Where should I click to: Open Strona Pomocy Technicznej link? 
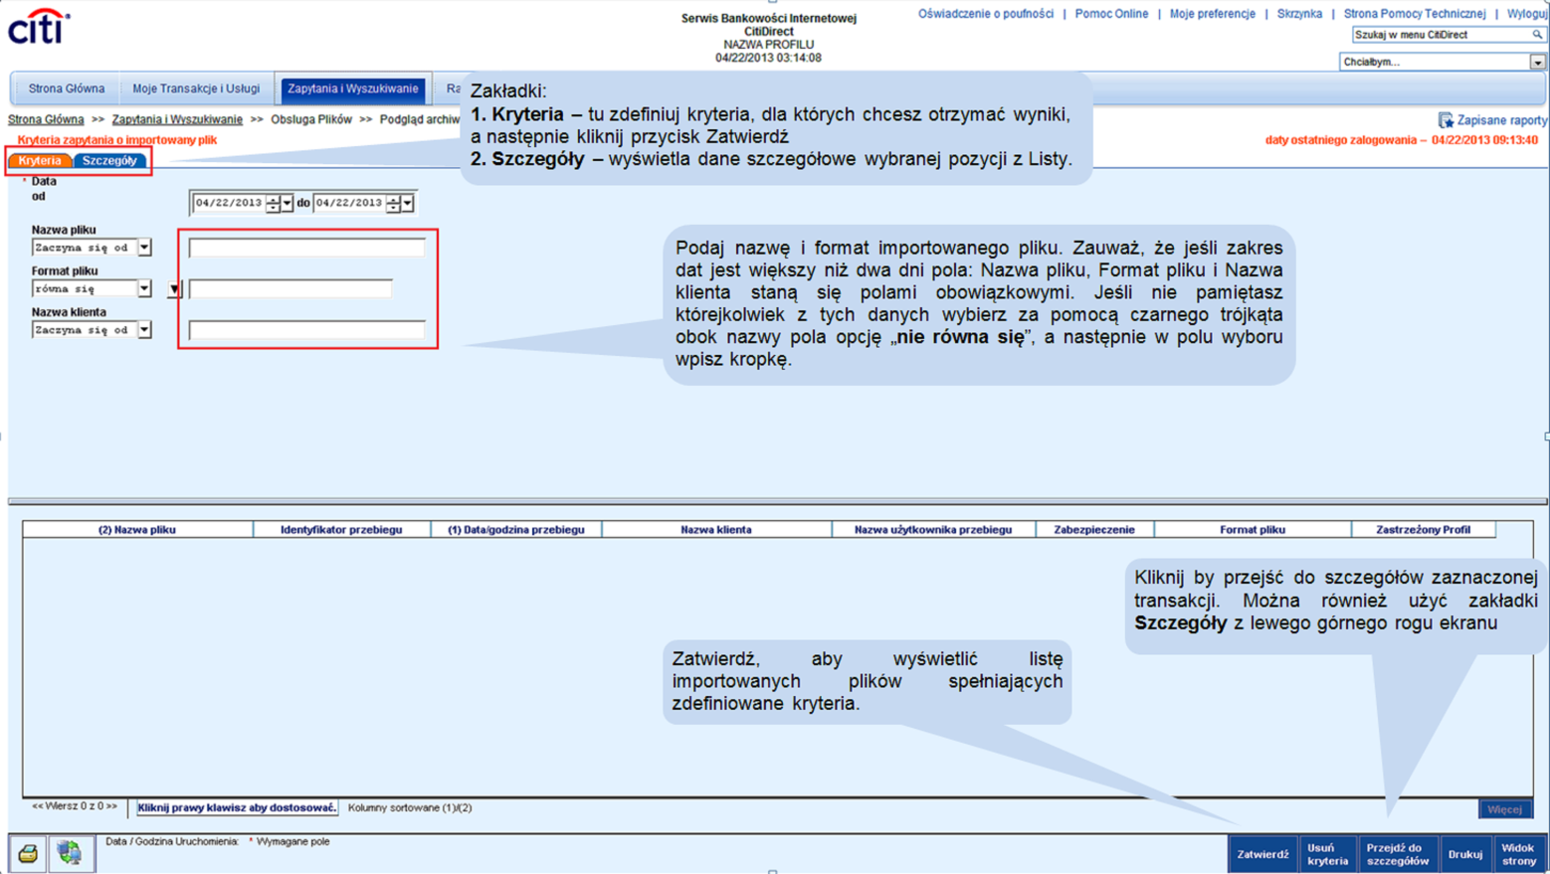(x=1414, y=14)
